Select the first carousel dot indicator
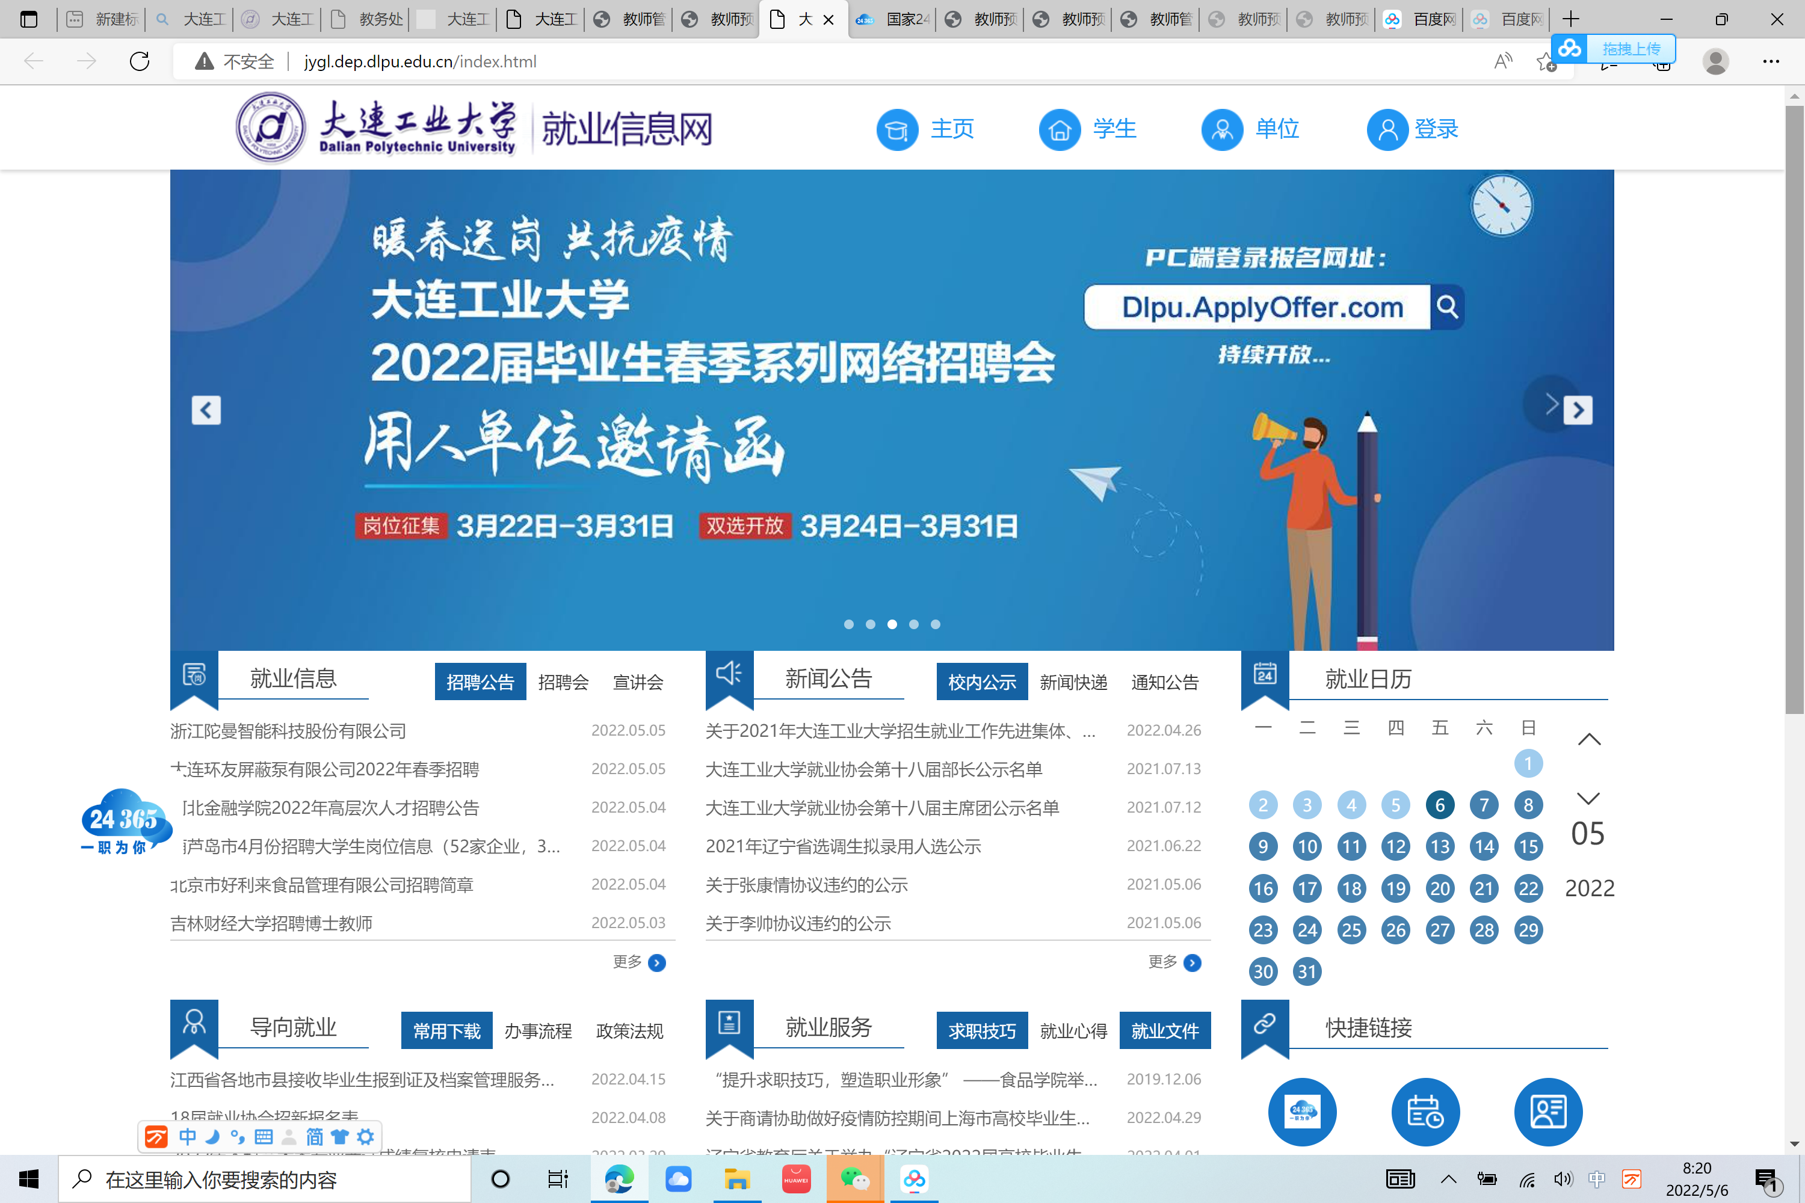1805x1203 pixels. tap(849, 624)
